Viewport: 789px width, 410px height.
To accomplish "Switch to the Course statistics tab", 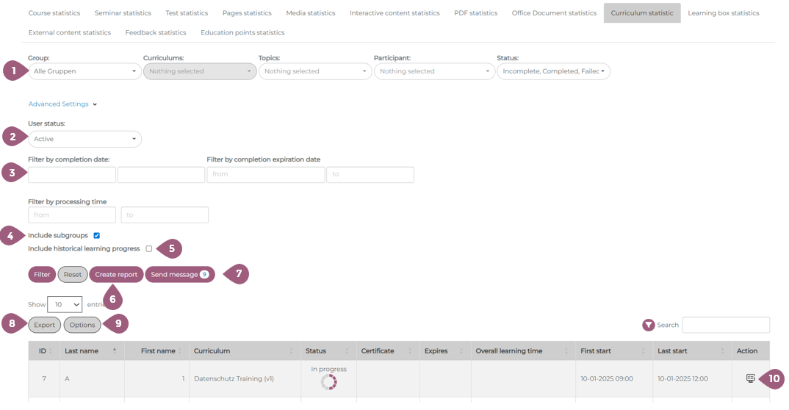I will (x=54, y=13).
